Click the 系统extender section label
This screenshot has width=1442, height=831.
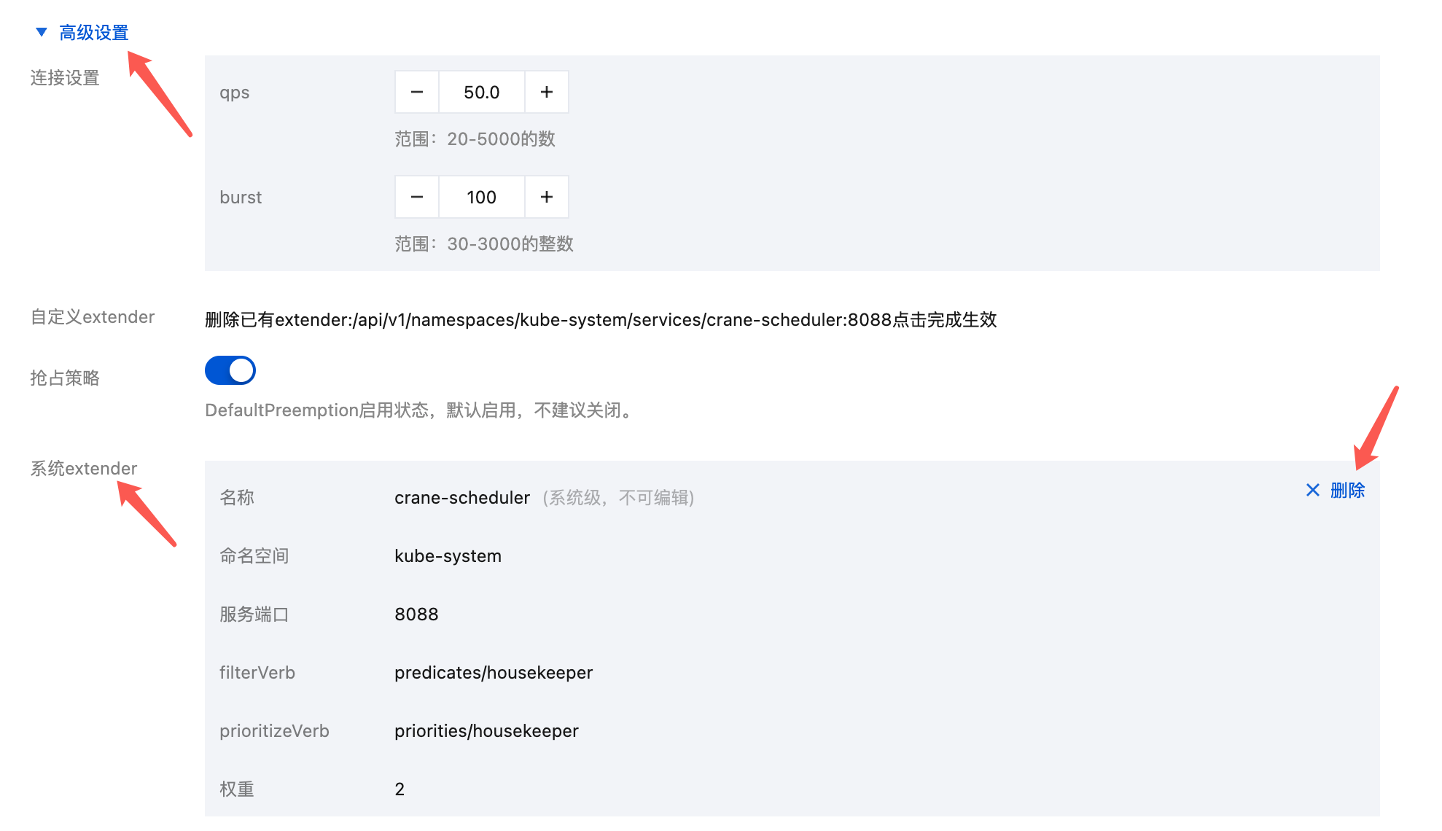coord(84,469)
